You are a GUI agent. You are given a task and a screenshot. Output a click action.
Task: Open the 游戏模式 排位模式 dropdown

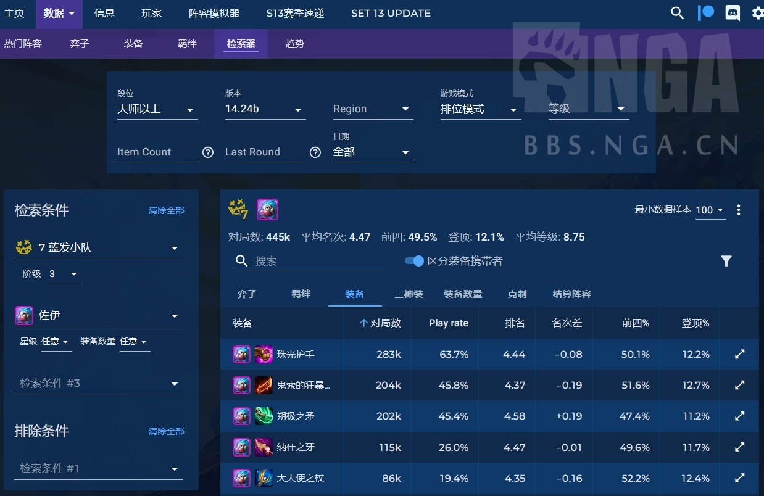(481, 109)
